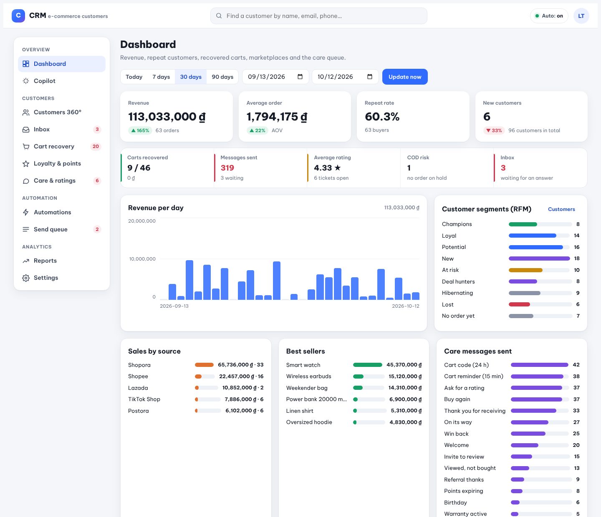The image size is (601, 517).
Task: Click the Automations lightning bolt icon
Action: tap(26, 212)
